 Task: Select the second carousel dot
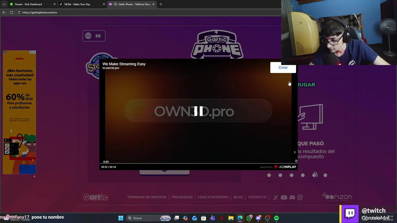[280, 175]
